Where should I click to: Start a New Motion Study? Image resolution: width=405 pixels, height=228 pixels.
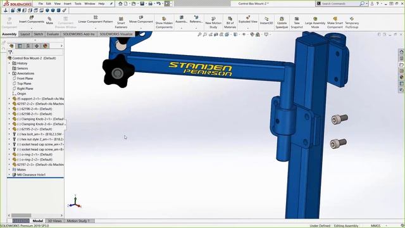pos(213,23)
